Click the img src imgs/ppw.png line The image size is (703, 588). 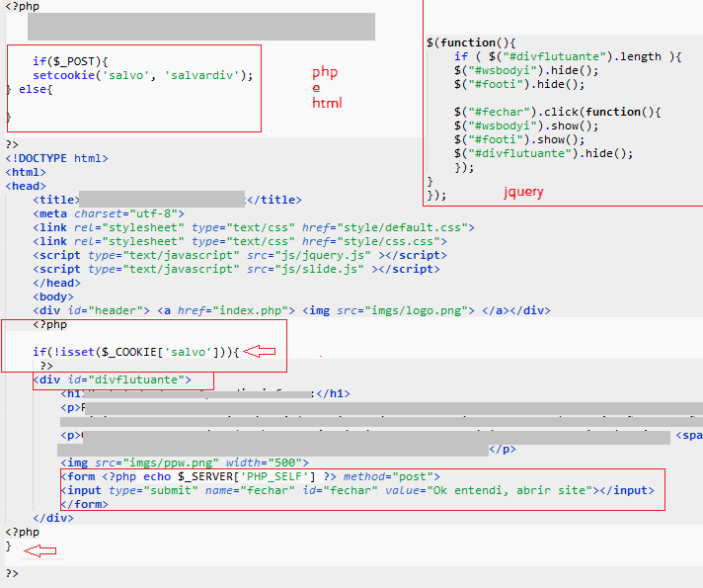click(x=185, y=462)
